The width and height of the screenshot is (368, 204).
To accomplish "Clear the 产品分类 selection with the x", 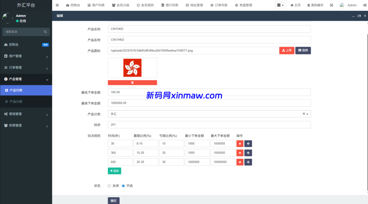I will pyautogui.click(x=304, y=114).
